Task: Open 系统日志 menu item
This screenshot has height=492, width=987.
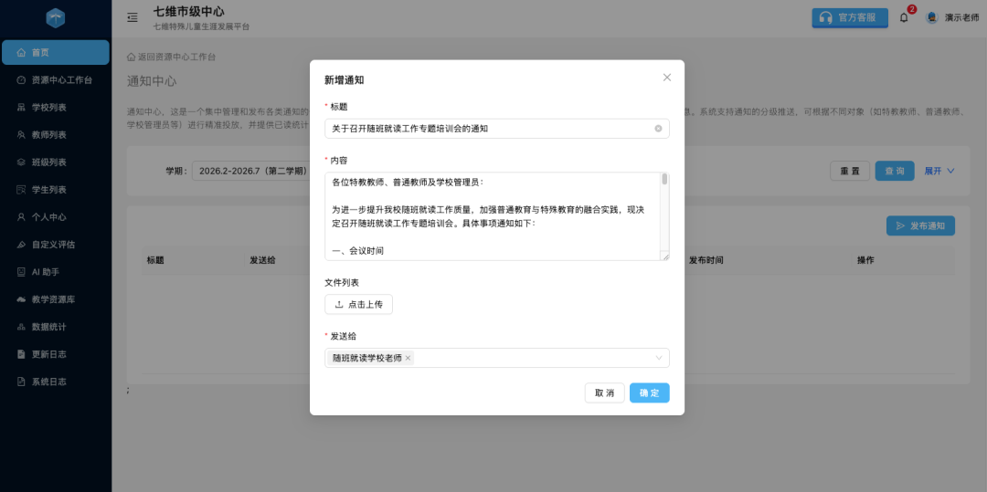Action: click(56, 382)
